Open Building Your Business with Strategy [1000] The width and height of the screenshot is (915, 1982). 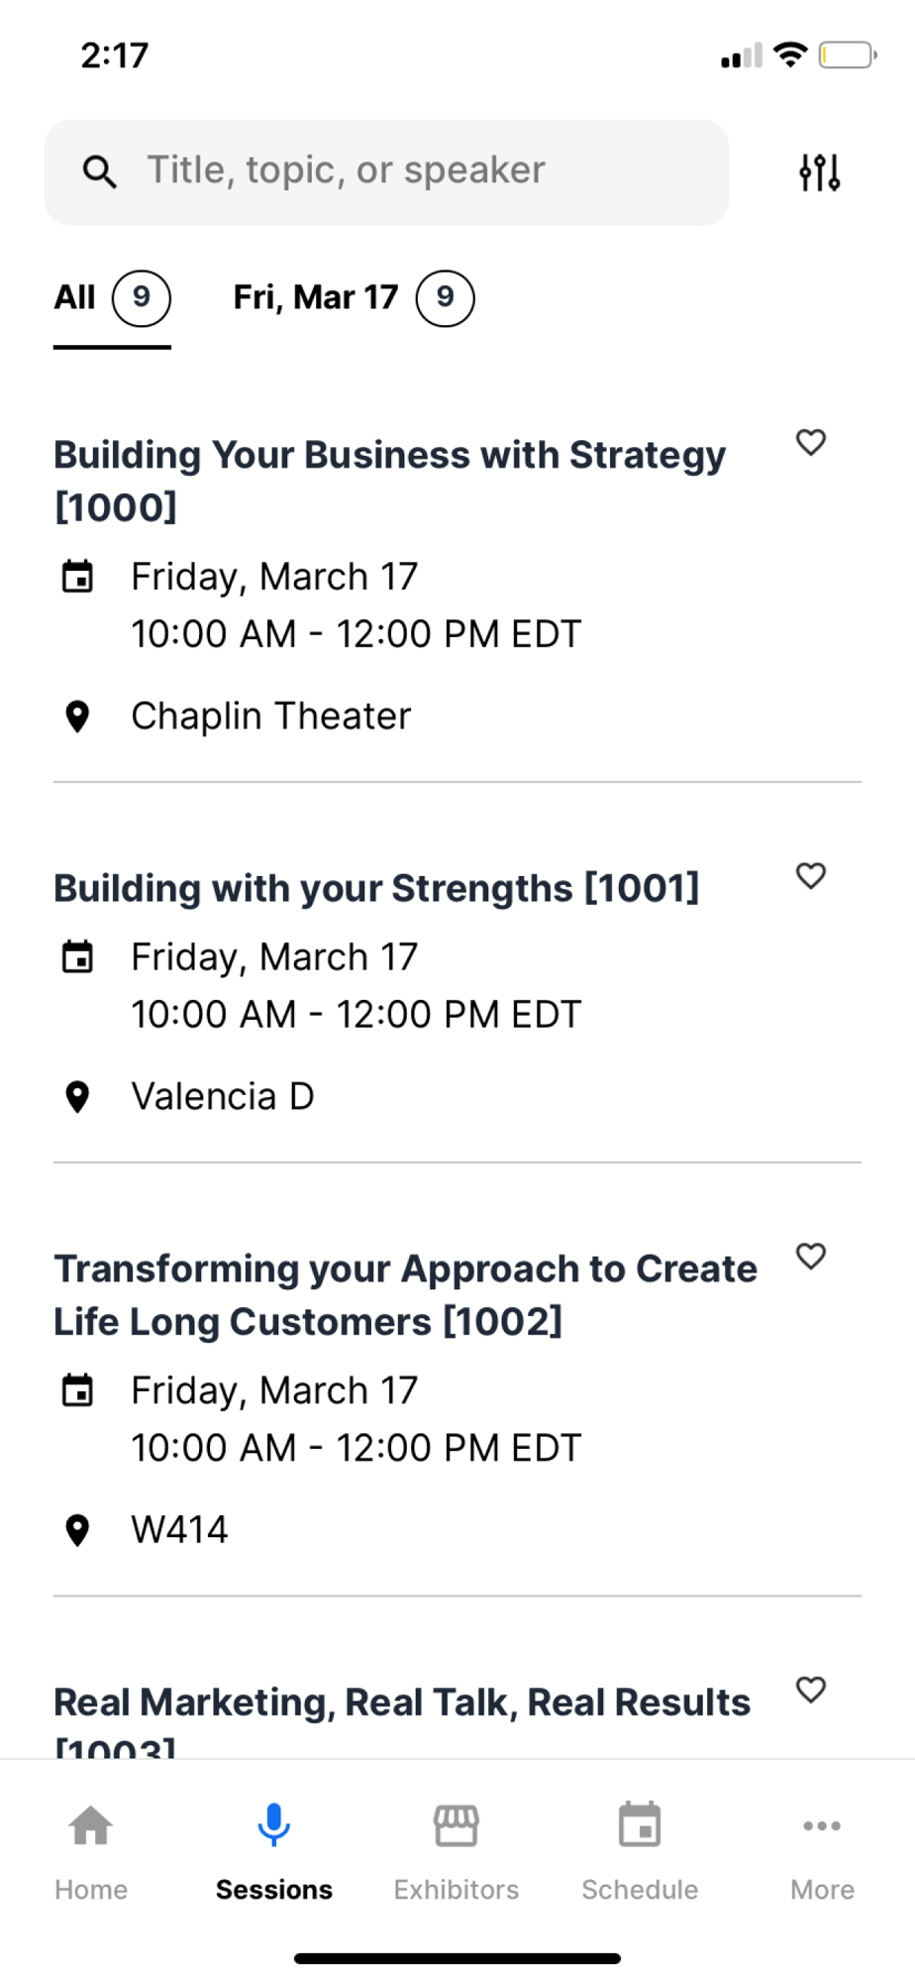point(390,481)
